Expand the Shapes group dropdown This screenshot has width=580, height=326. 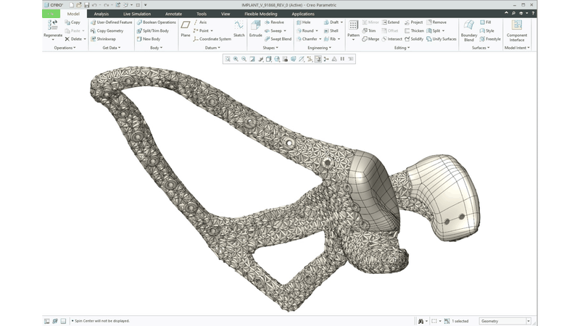(x=270, y=48)
